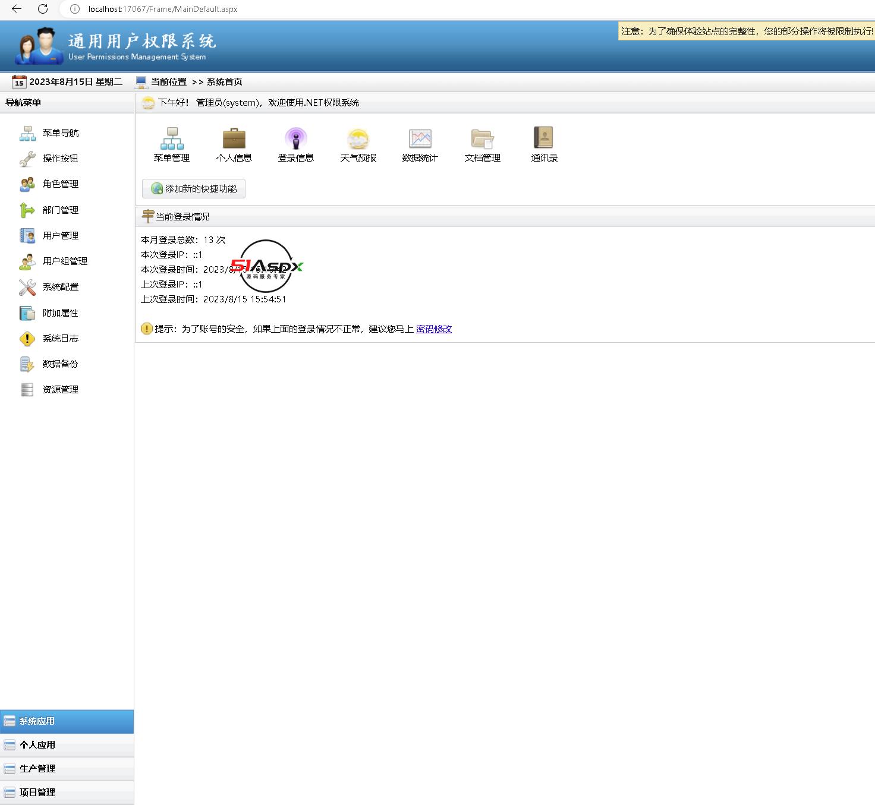Click the 用户组管理 icon
The height and width of the screenshot is (805, 875).
click(27, 261)
